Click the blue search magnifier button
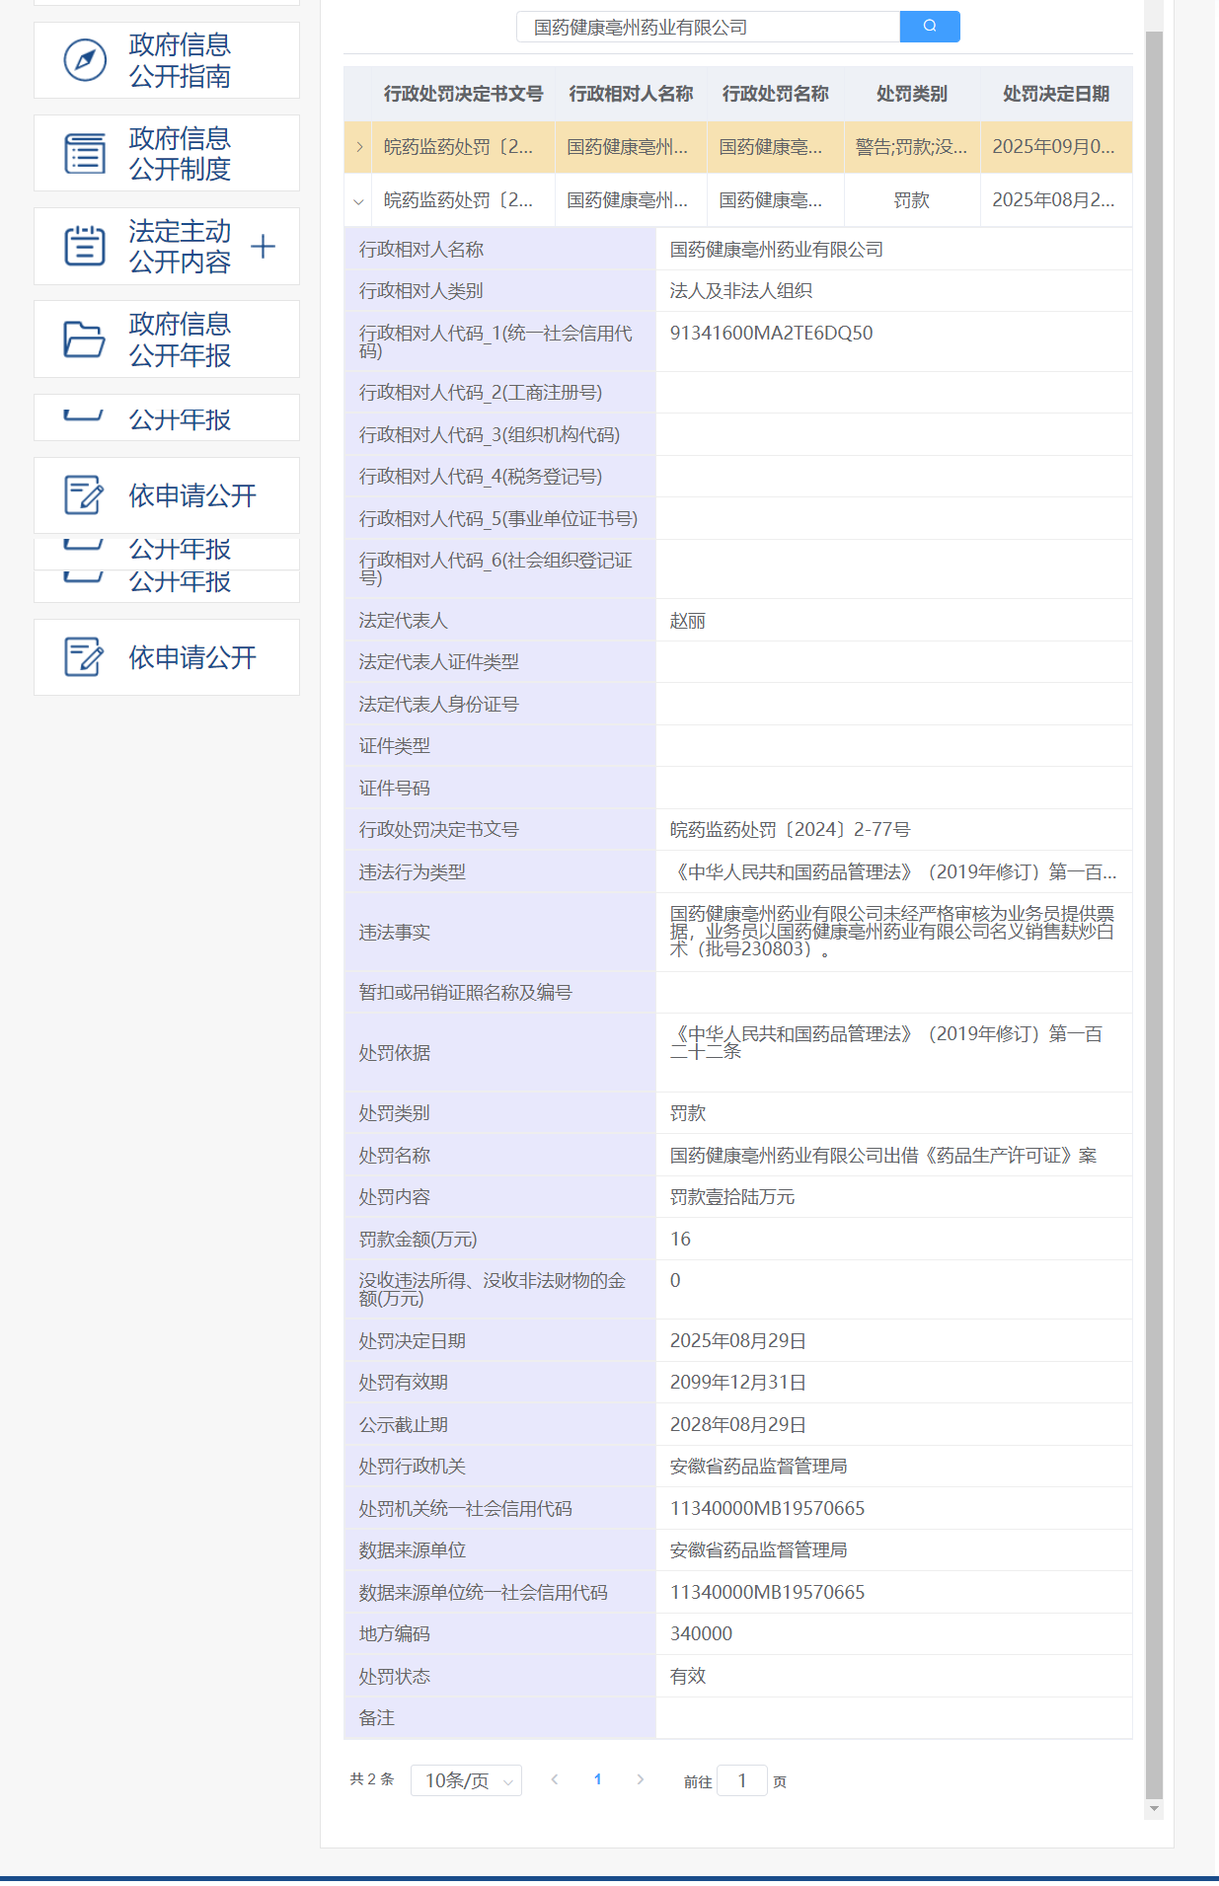 coord(929,27)
